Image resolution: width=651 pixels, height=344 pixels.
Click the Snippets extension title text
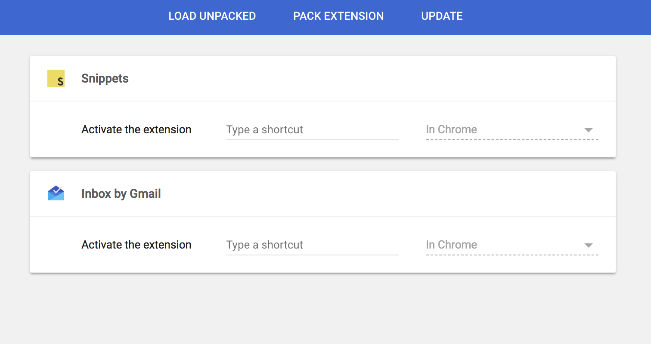pos(105,79)
